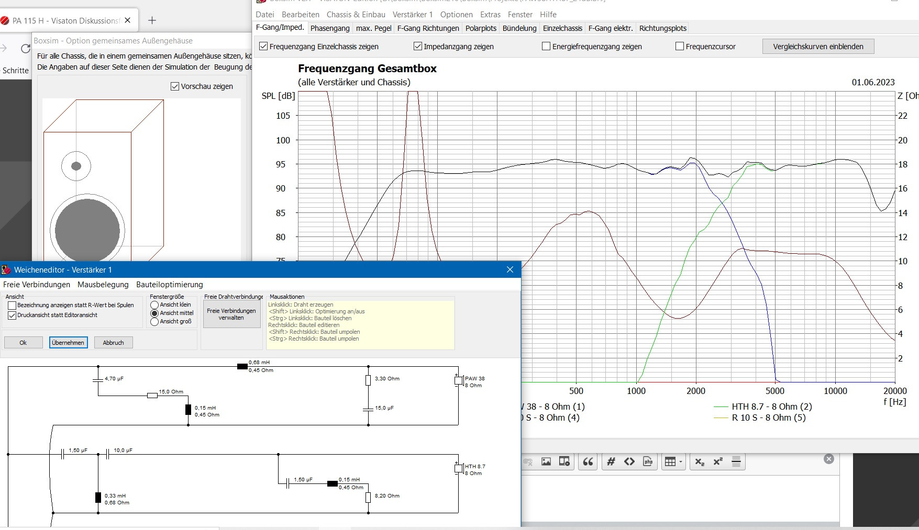Select the 0,33 mH inductor in schematic
Image resolution: width=919 pixels, height=530 pixels.
tap(98, 498)
